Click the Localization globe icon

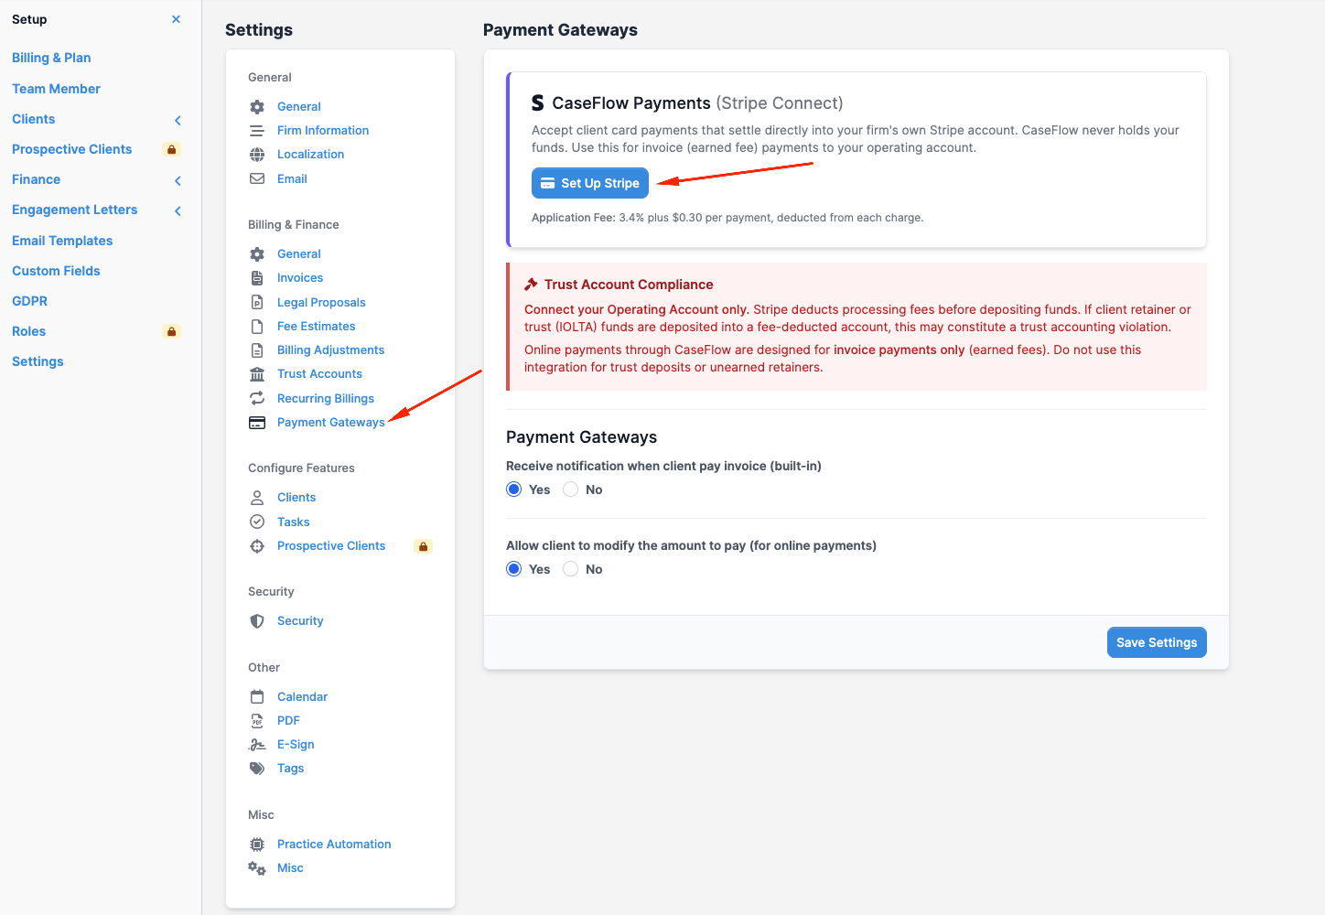click(257, 155)
